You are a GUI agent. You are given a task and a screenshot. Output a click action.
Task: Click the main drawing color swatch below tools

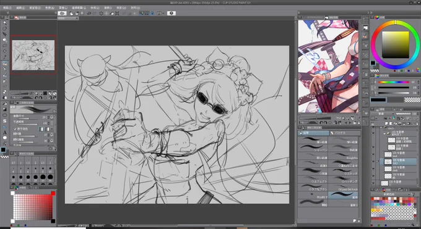[3, 150]
